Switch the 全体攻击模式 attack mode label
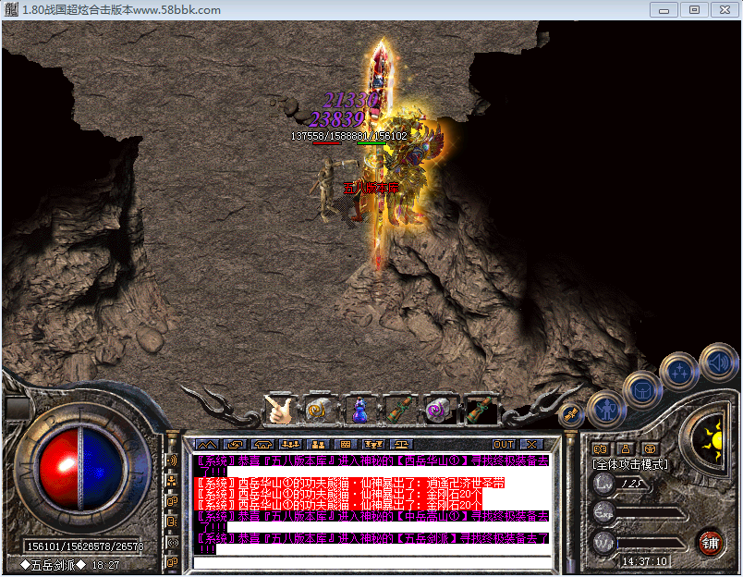The width and height of the screenshot is (743, 577). tap(630, 464)
